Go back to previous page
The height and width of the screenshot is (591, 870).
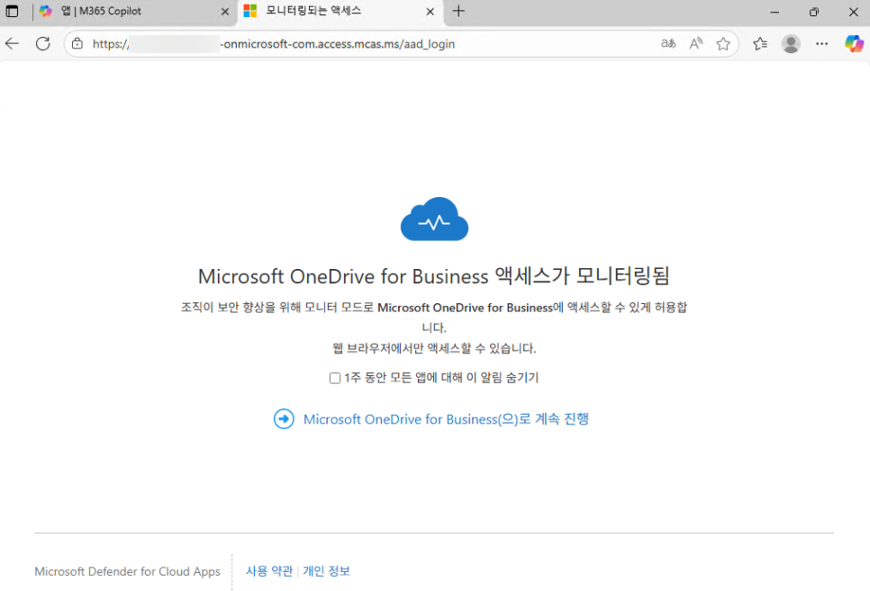point(13,44)
